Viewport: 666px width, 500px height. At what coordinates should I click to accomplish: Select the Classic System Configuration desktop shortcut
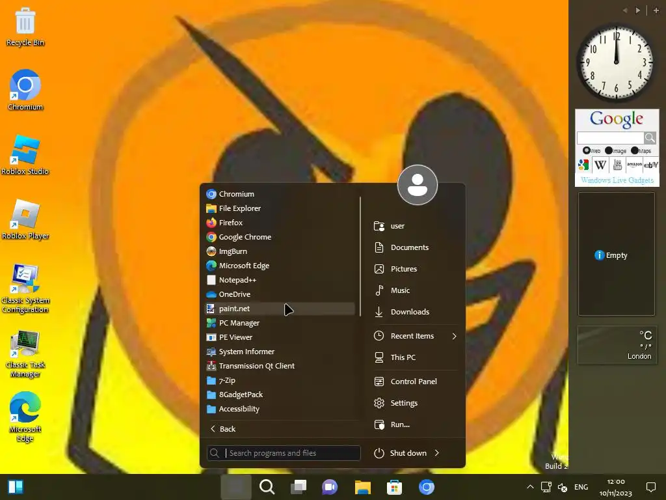[25, 288]
